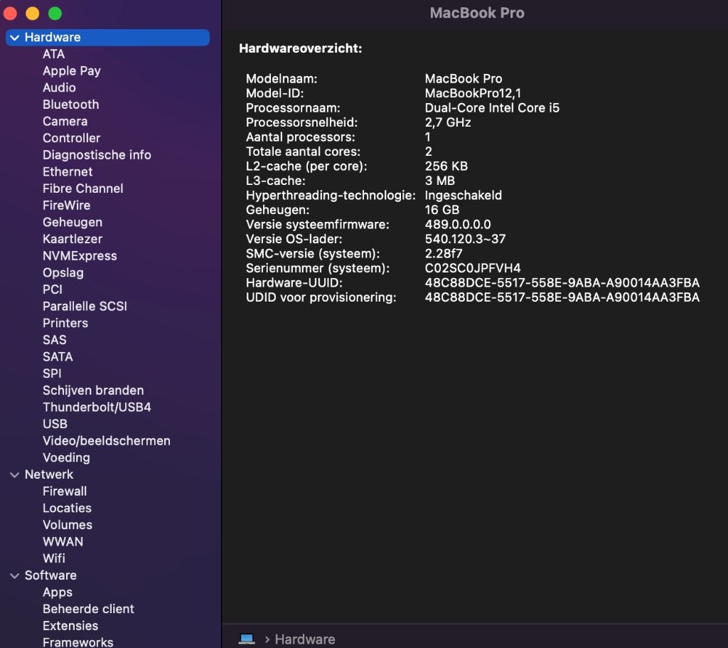Select Bluetooth in the sidebar
This screenshot has width=728, height=648.
pyautogui.click(x=70, y=105)
